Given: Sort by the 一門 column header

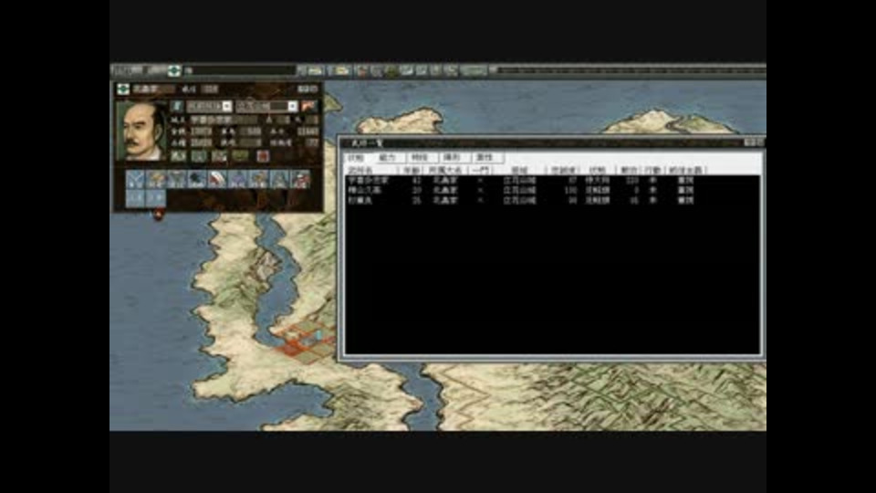Looking at the screenshot, I should [x=480, y=170].
